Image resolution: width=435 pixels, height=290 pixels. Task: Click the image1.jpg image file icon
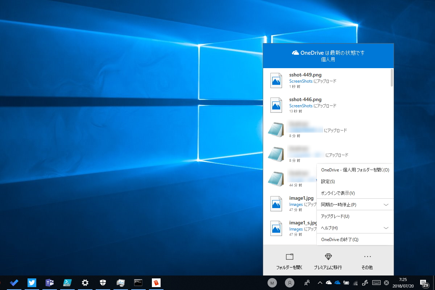(x=276, y=204)
